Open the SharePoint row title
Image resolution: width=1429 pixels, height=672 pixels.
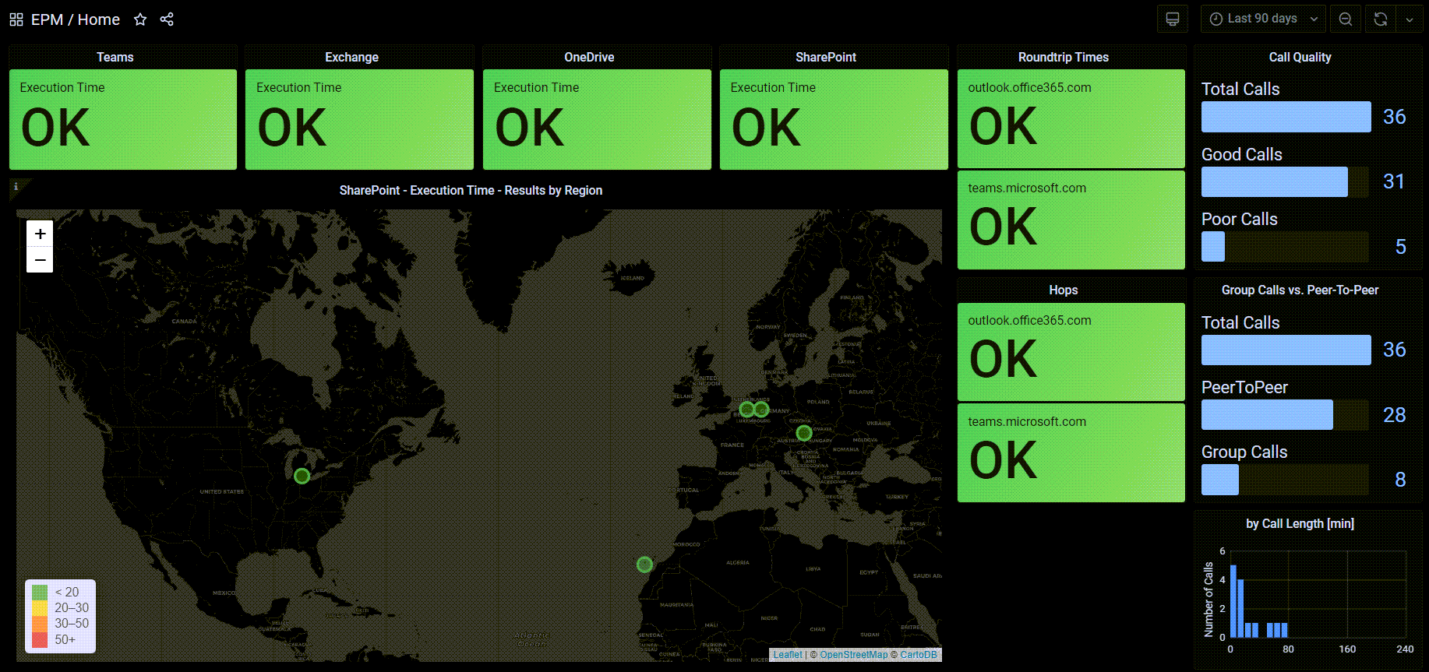click(826, 57)
